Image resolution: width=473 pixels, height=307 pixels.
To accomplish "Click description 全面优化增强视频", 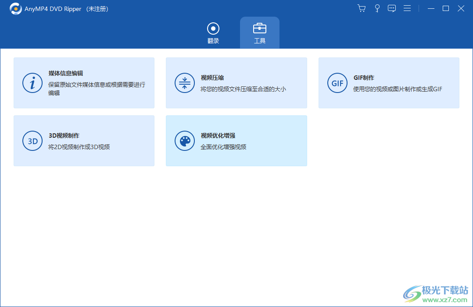I will (x=223, y=147).
